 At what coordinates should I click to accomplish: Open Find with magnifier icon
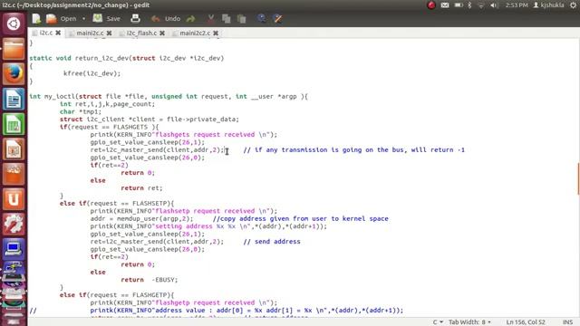coord(261,18)
